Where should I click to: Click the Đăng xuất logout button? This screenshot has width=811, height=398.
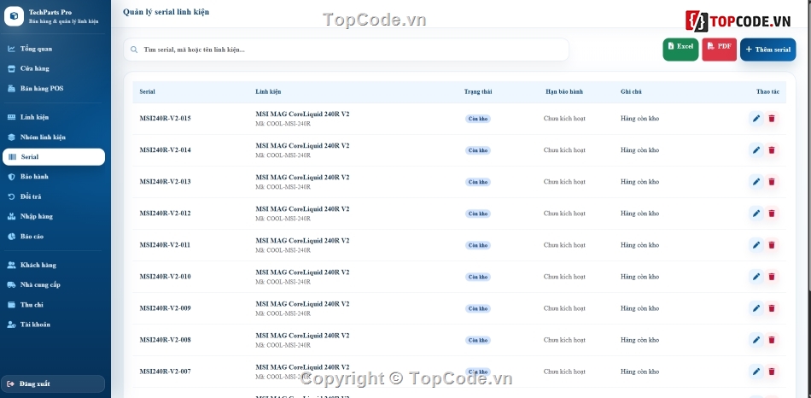pyautogui.click(x=54, y=384)
